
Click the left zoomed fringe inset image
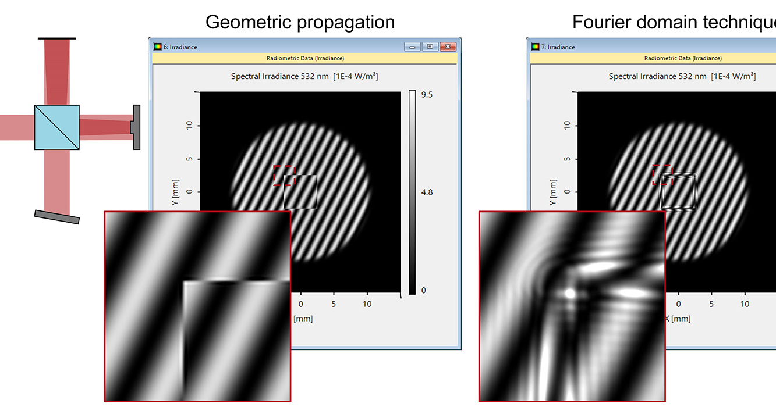[197, 306]
